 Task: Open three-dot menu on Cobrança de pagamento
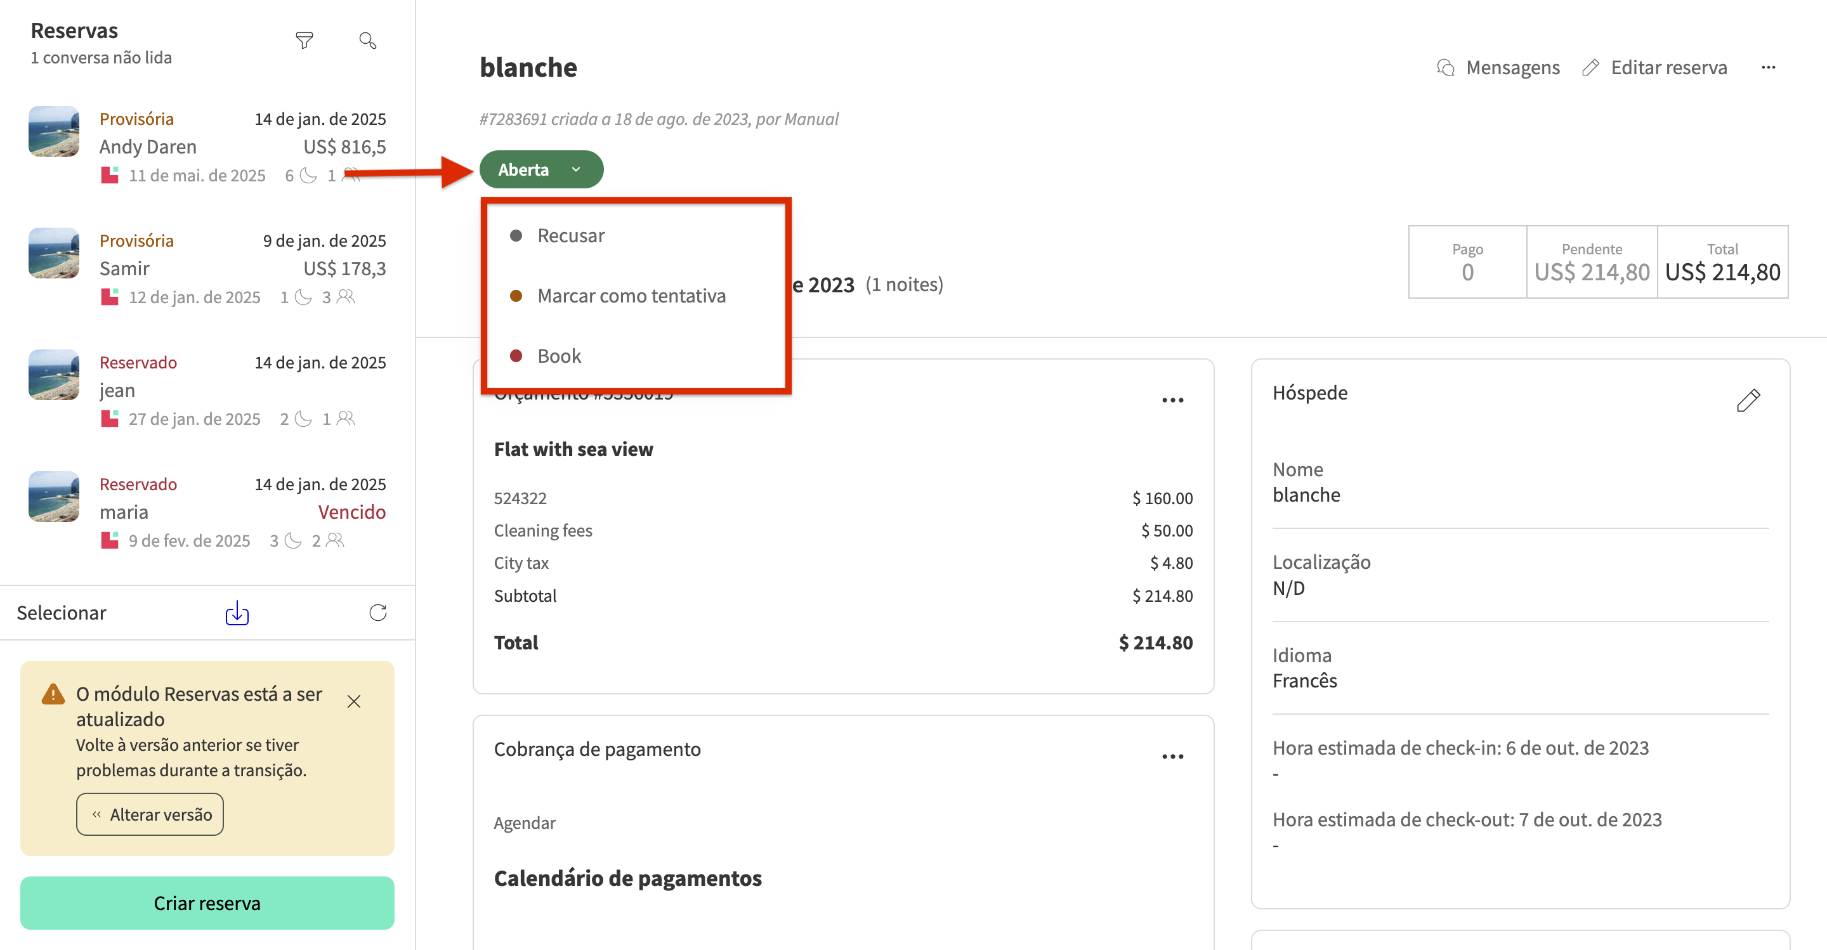[1172, 757]
